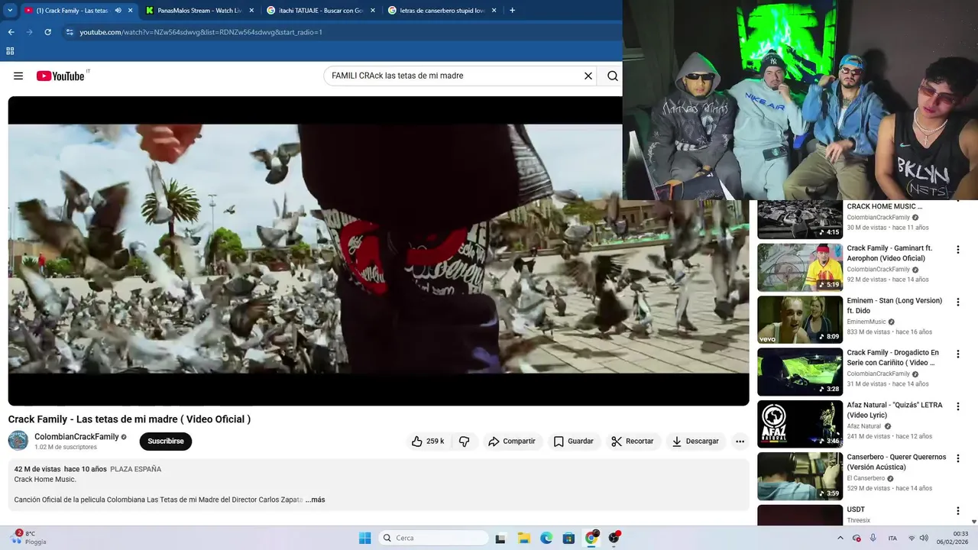Open OBS Studio from the taskbar
Screen dimensions: 978x550
click(x=614, y=538)
